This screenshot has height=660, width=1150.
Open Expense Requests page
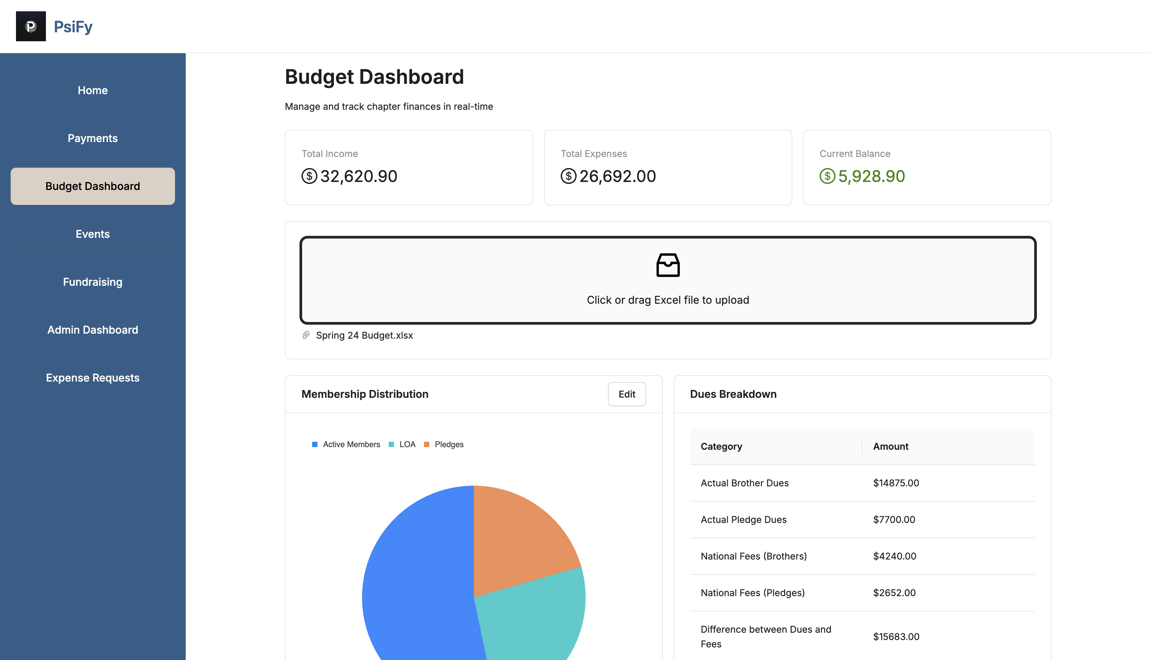pos(93,378)
